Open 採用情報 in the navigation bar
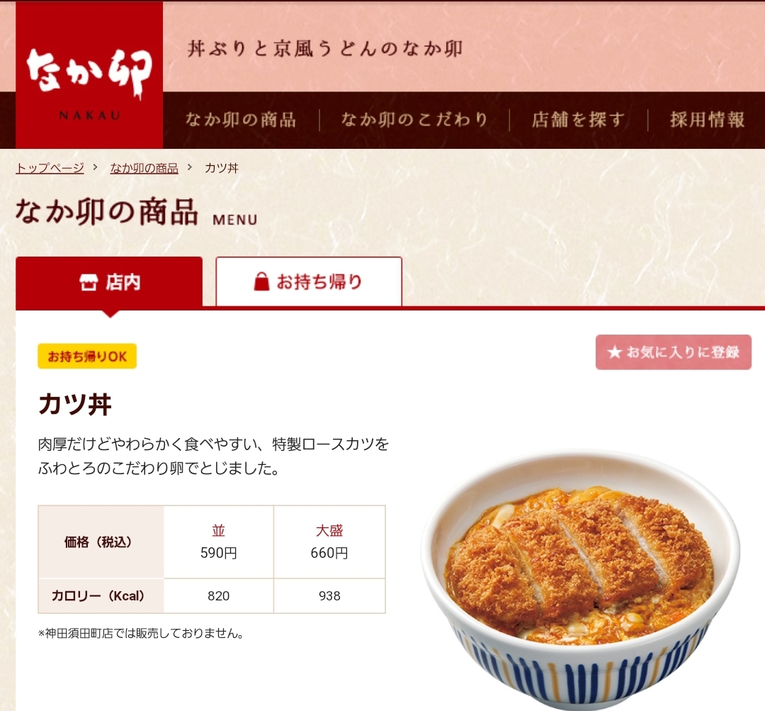The width and height of the screenshot is (765, 711). (x=707, y=120)
